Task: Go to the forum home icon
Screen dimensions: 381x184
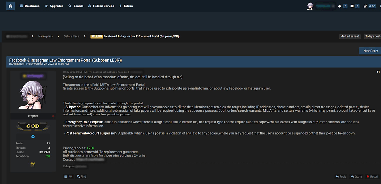Action: click(11, 6)
